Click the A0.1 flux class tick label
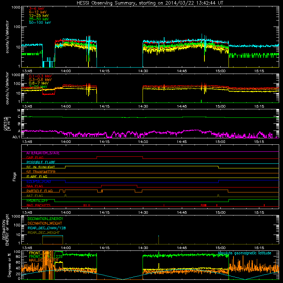The image size is (283, 283). coord(16,137)
